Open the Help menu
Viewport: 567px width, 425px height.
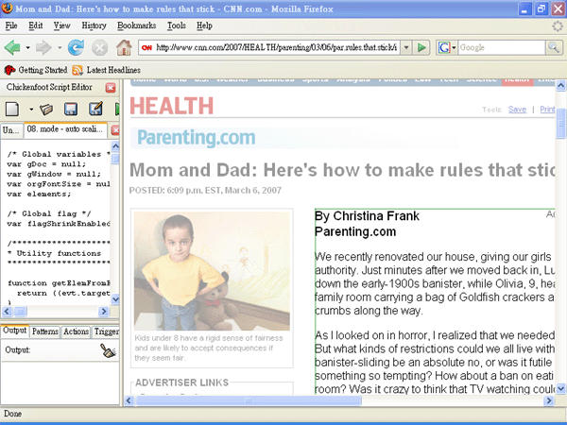(x=204, y=25)
